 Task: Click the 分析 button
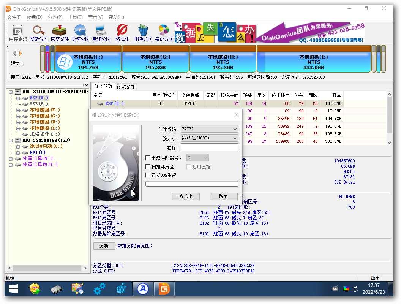[x=104, y=246]
